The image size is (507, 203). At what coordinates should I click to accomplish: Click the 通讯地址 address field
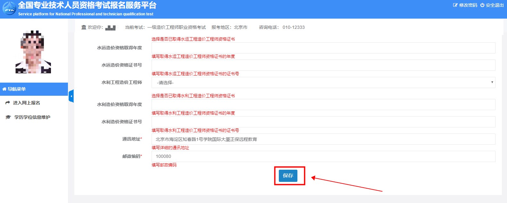coord(323,139)
